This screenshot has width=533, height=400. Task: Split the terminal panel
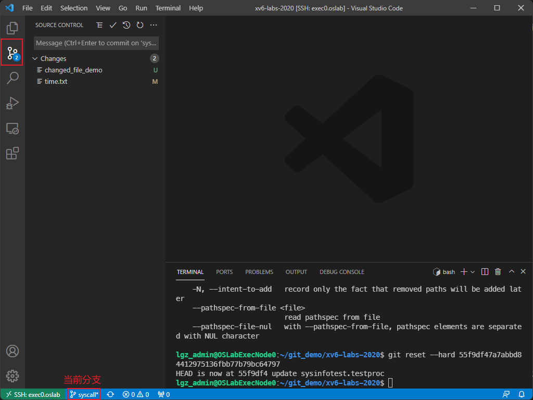coord(485,272)
